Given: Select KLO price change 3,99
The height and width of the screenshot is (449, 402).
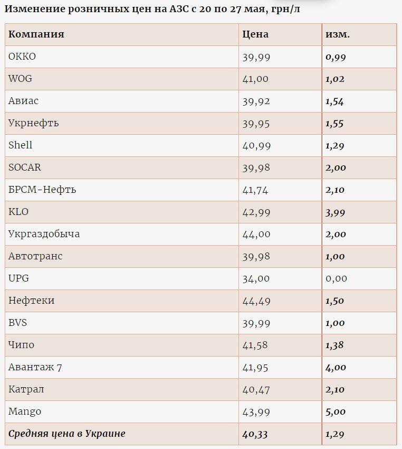Looking at the screenshot, I should [336, 212].
